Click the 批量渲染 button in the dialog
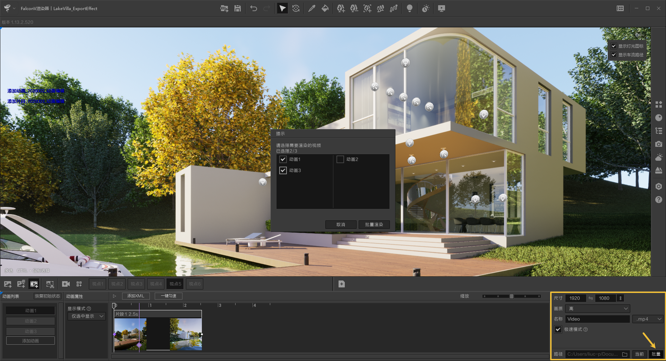 point(374,225)
